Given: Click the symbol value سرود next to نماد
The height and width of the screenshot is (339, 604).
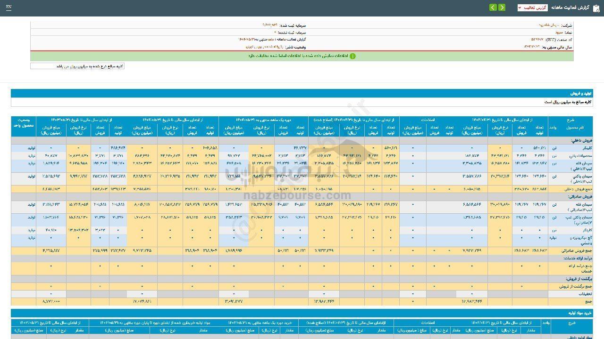Looking at the screenshot, I should [x=557, y=32].
